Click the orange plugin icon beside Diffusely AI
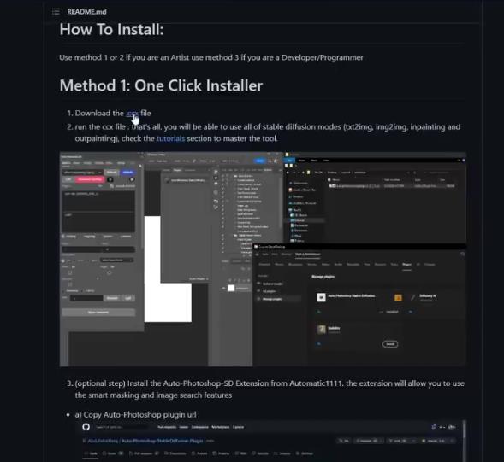This screenshot has height=462, width=504. 398,298
